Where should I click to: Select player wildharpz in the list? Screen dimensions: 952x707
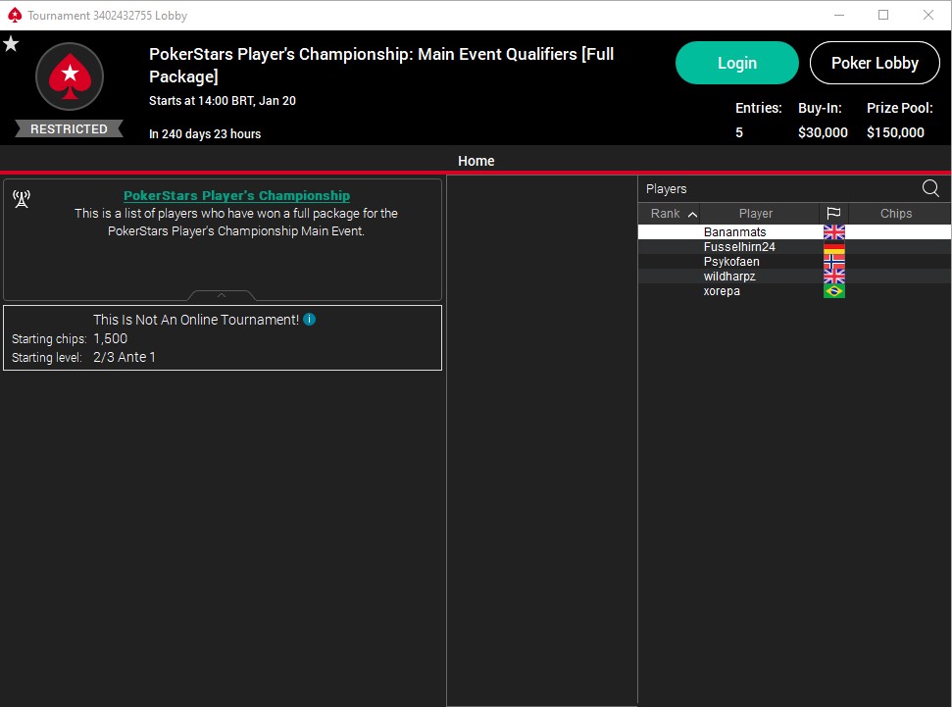pyautogui.click(x=729, y=277)
